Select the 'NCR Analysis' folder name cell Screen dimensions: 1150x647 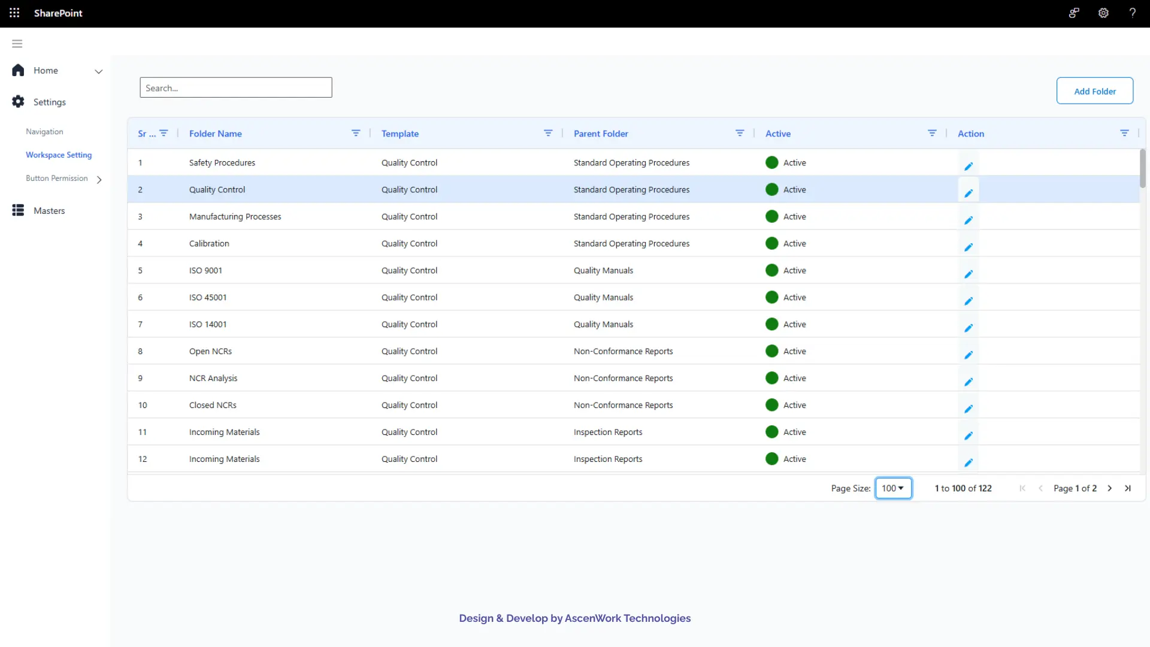pyautogui.click(x=213, y=379)
